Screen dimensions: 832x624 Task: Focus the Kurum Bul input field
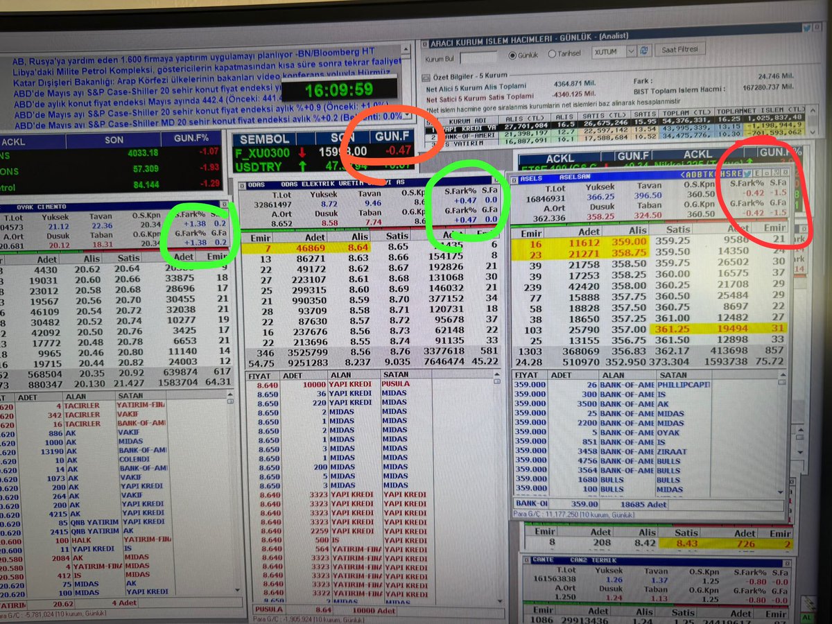pyautogui.click(x=478, y=58)
